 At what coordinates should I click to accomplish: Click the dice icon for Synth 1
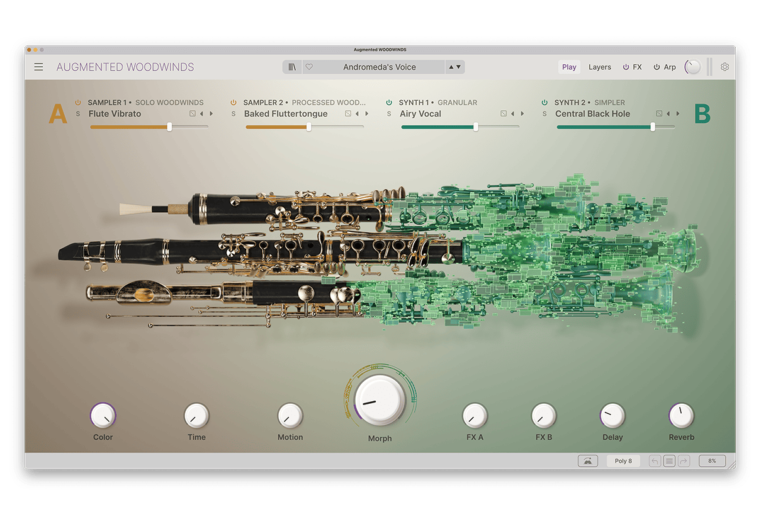pyautogui.click(x=504, y=114)
